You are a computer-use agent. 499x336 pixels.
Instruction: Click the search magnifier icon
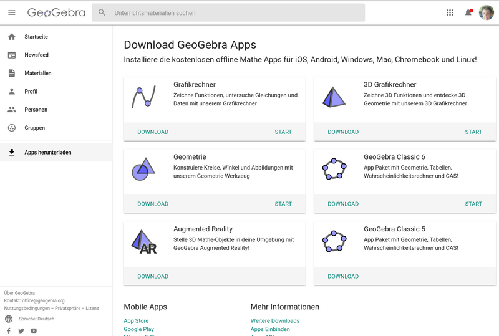click(x=102, y=12)
